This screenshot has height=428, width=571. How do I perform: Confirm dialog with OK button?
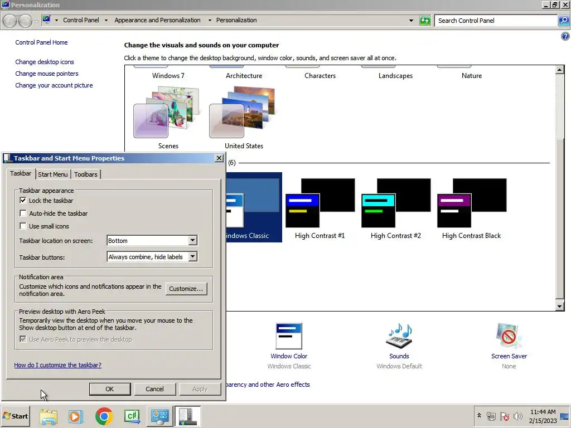click(x=110, y=389)
